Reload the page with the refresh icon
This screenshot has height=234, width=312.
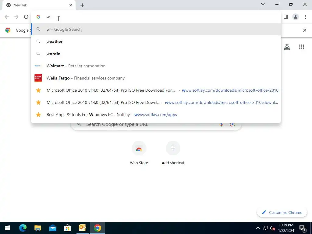26,17
